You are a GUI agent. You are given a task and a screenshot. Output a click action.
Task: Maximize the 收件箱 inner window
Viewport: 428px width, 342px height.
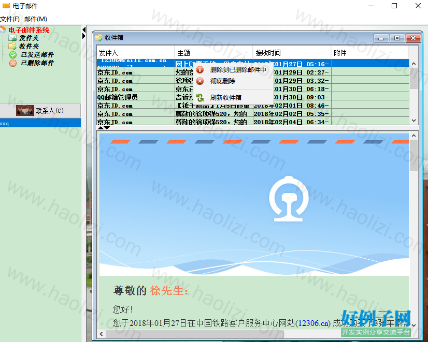tap(397, 38)
